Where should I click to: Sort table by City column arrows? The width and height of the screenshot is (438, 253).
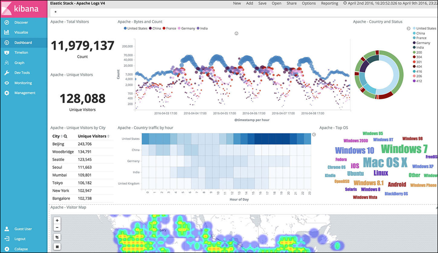(62, 136)
